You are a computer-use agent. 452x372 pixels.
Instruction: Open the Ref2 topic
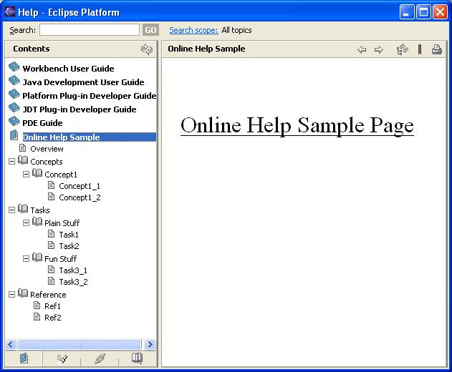pyautogui.click(x=53, y=318)
